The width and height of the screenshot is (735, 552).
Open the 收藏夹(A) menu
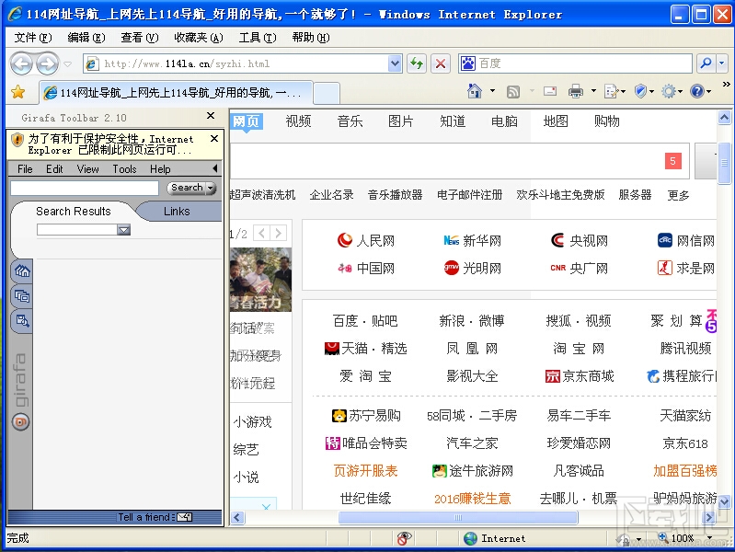(x=199, y=38)
